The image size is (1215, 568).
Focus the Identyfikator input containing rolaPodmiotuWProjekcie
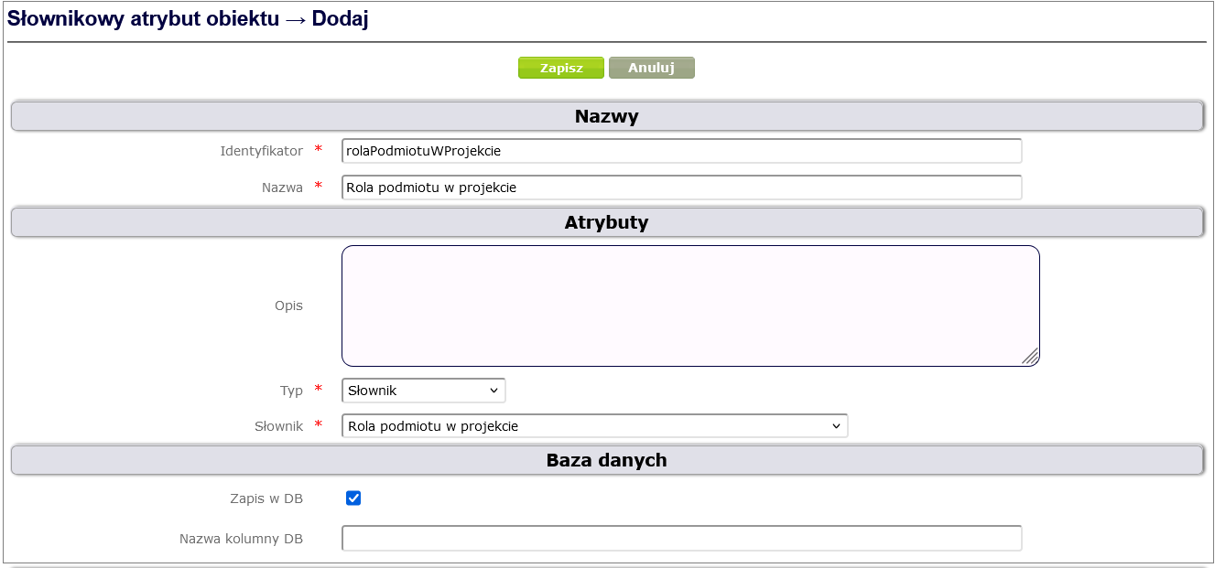pyautogui.click(x=681, y=151)
